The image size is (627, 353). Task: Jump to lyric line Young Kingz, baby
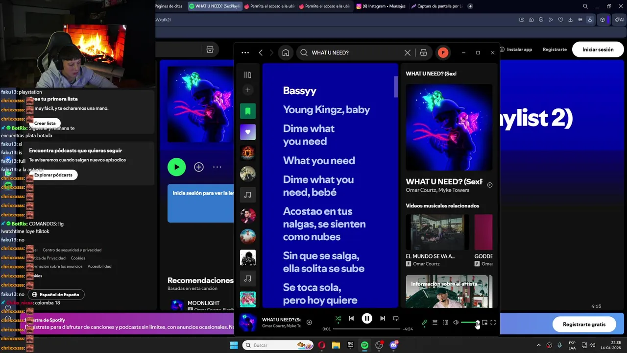coord(326,110)
